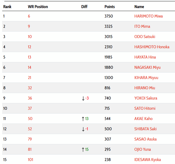Click AKAE Kaho name link
Viewport: 175px width, 164px height.
[143, 119]
